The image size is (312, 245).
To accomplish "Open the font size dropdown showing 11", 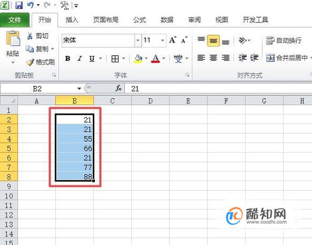I will pos(162,40).
